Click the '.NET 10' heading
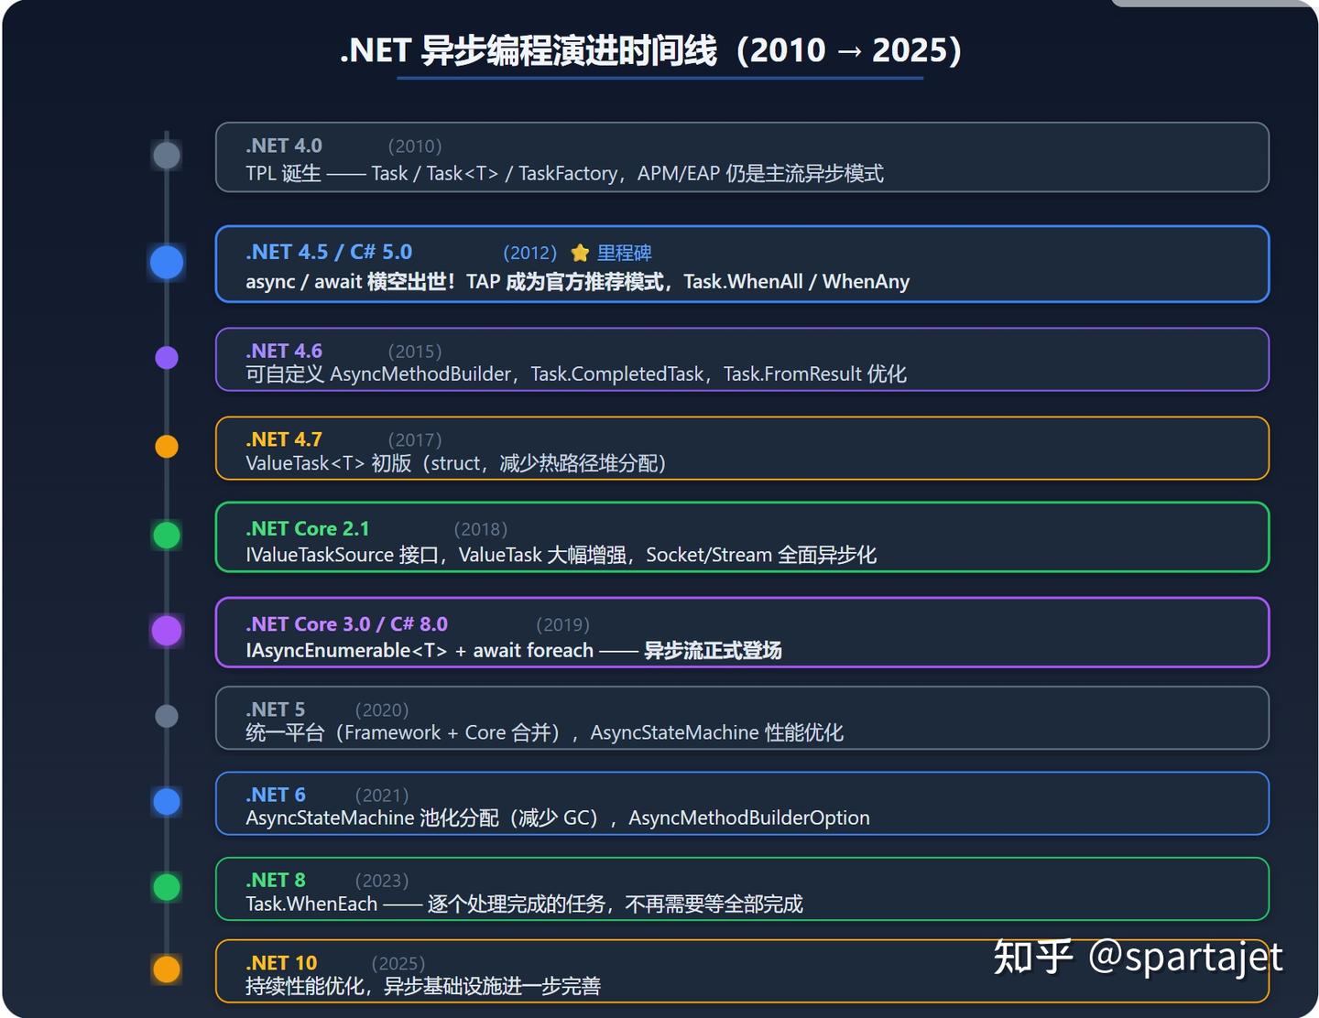1319x1018 pixels. (281, 963)
